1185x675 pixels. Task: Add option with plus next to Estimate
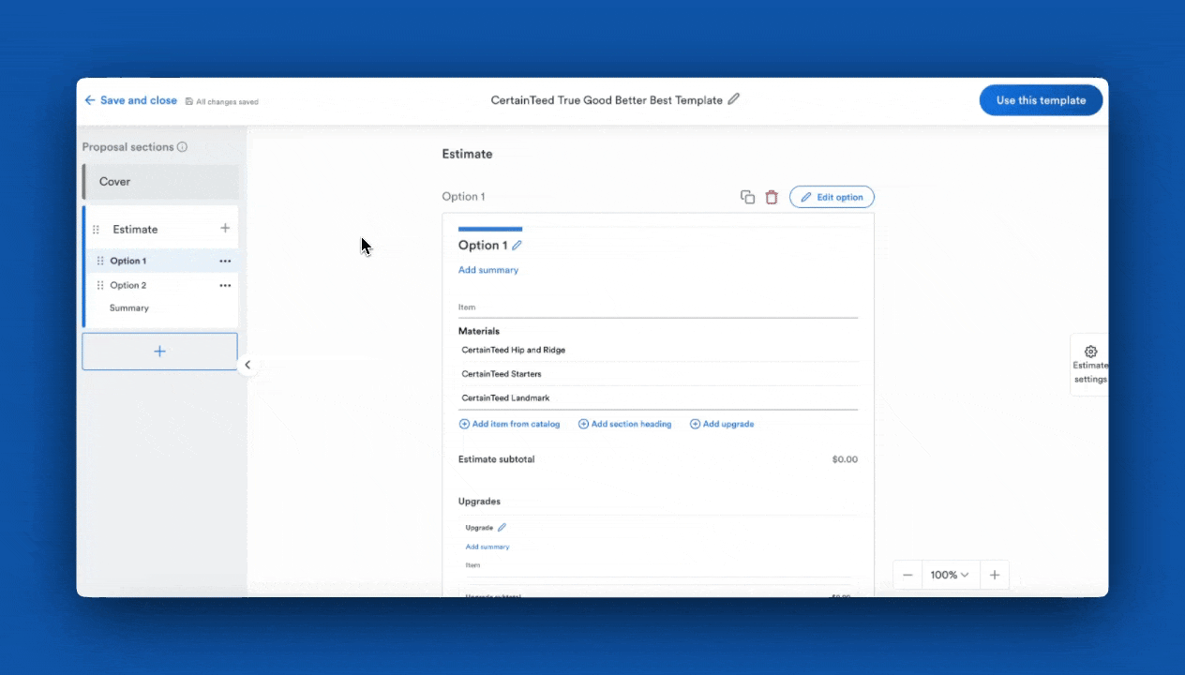225,228
